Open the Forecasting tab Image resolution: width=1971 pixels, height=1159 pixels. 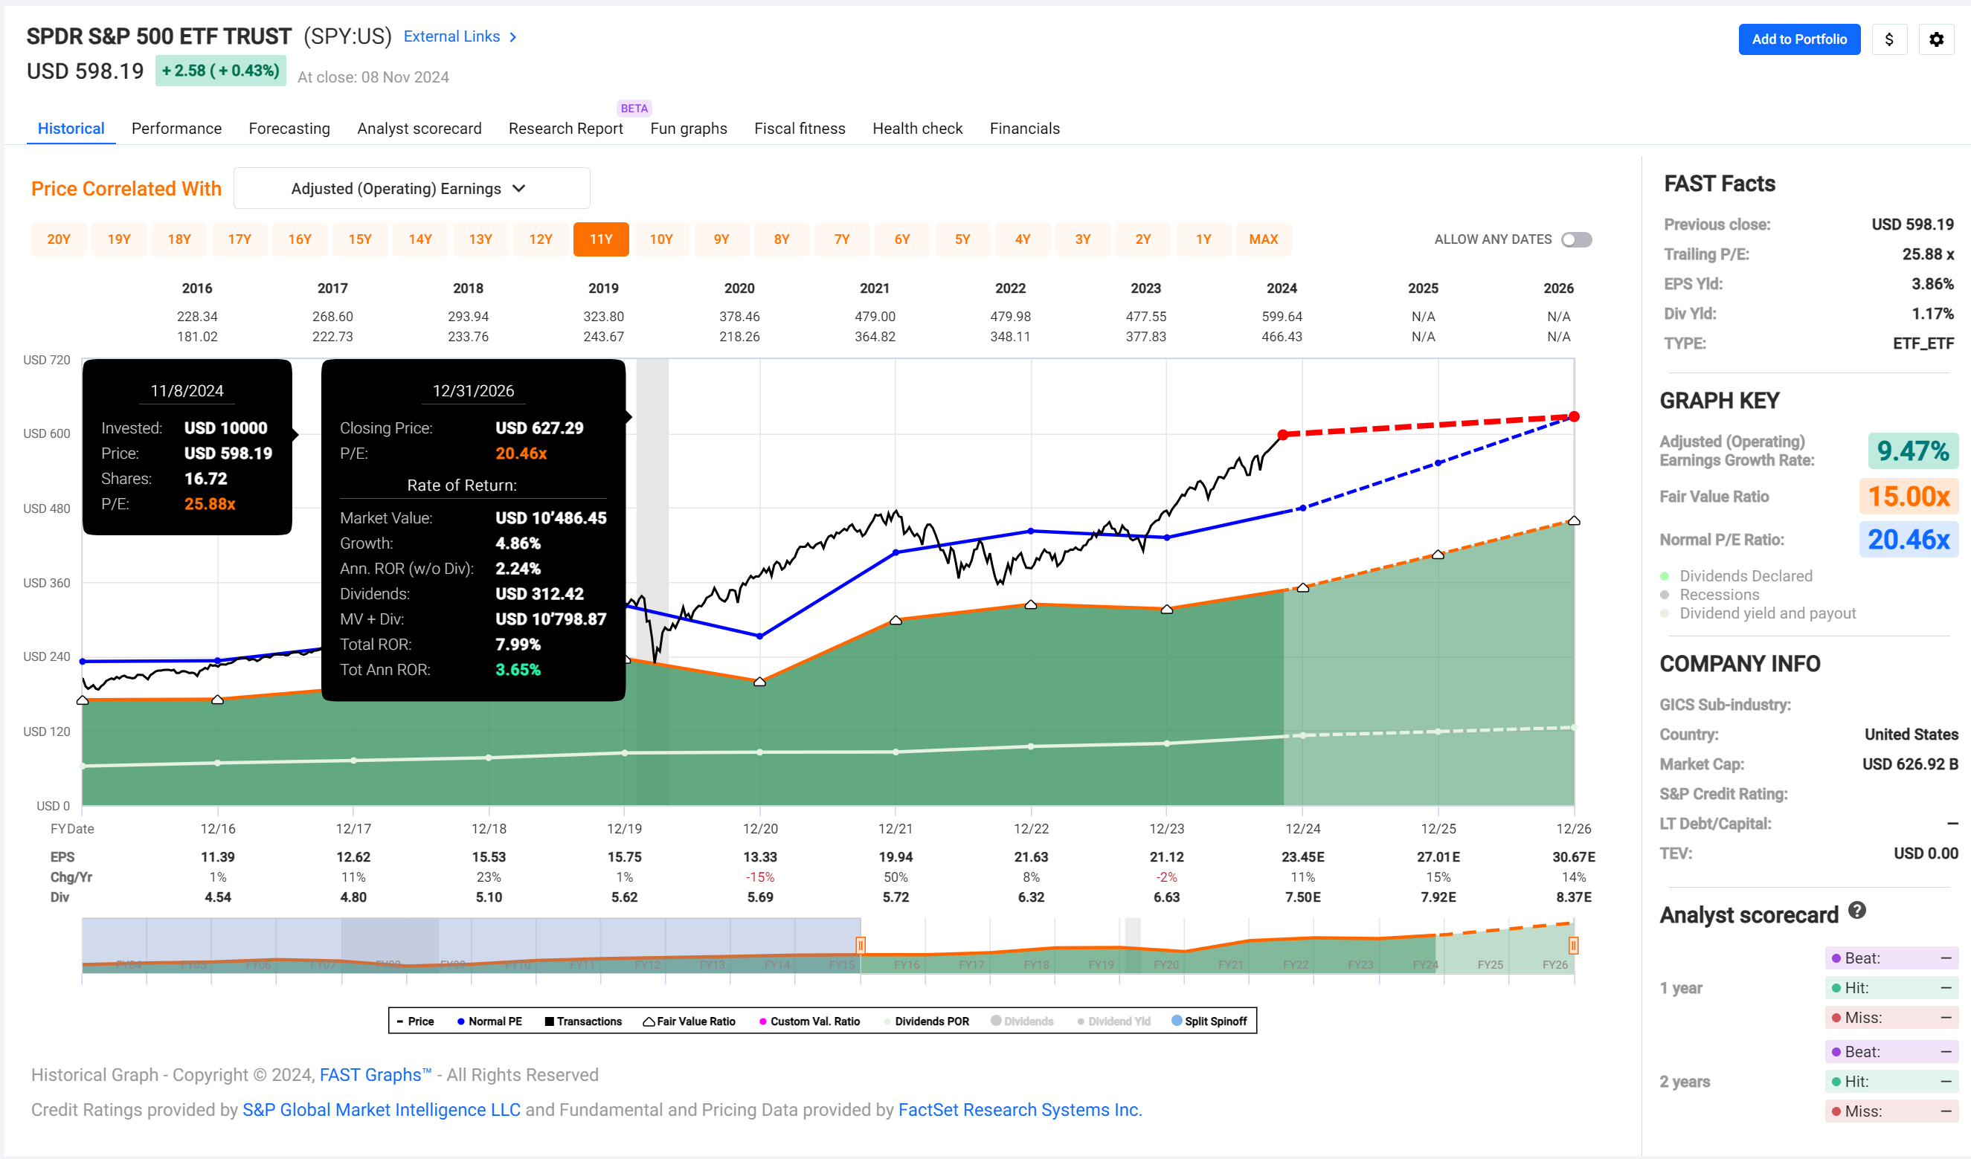tap(289, 128)
